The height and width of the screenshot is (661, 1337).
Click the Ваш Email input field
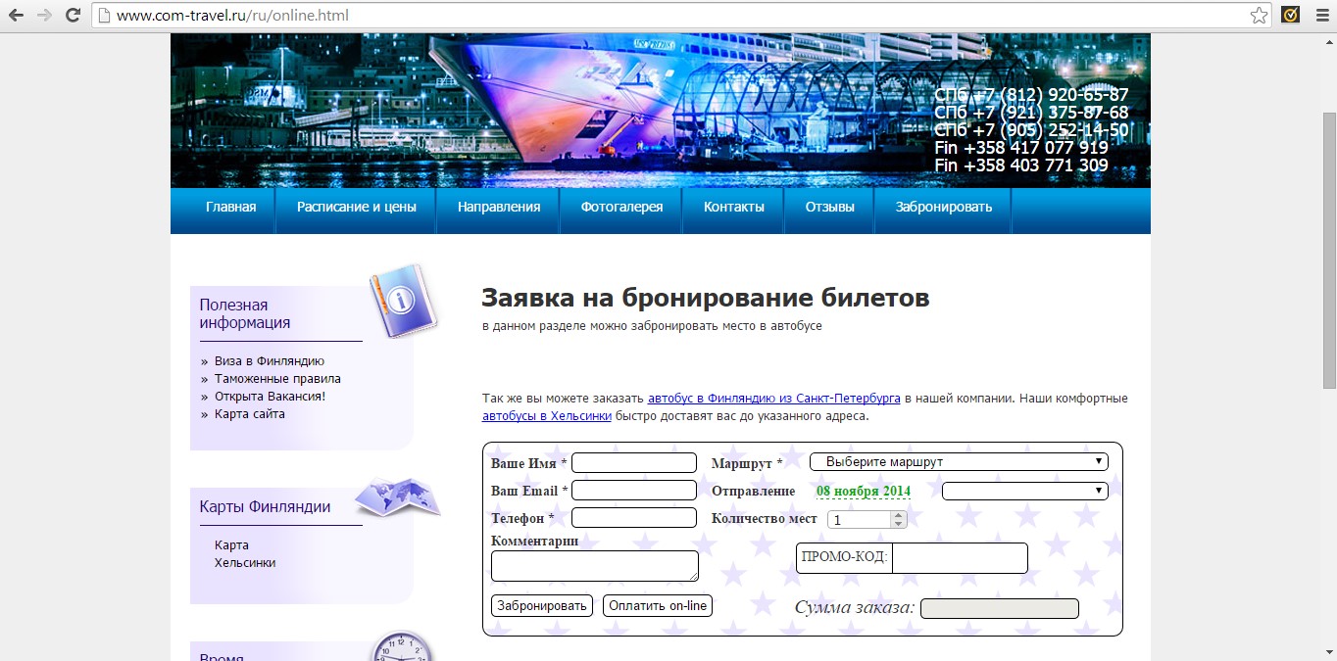634,491
